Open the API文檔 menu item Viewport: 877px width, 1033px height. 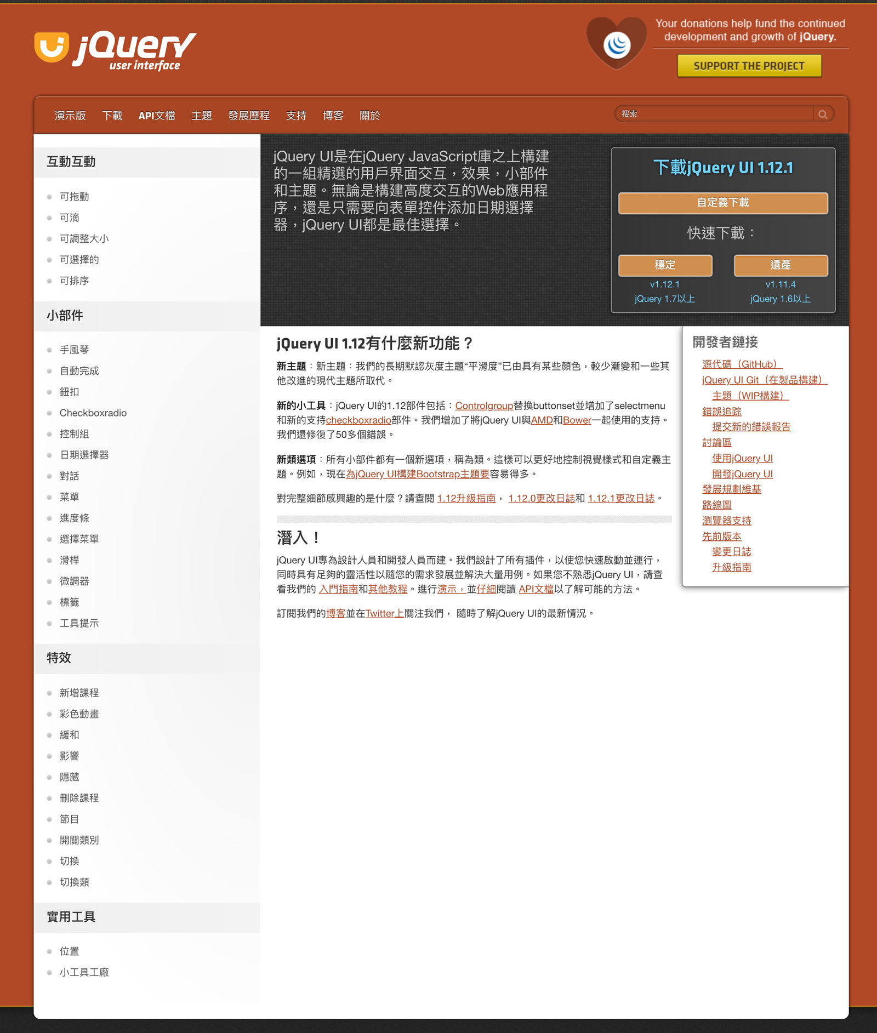point(157,116)
